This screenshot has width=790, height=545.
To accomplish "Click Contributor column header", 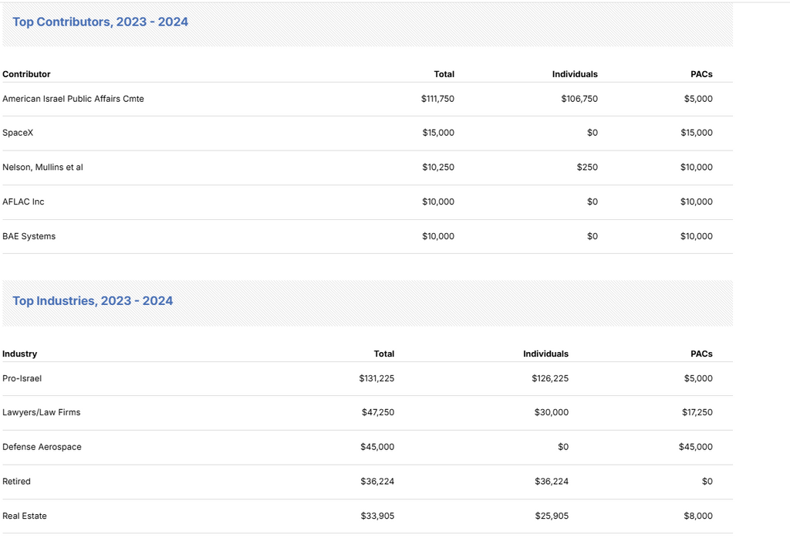I will tap(26, 74).
